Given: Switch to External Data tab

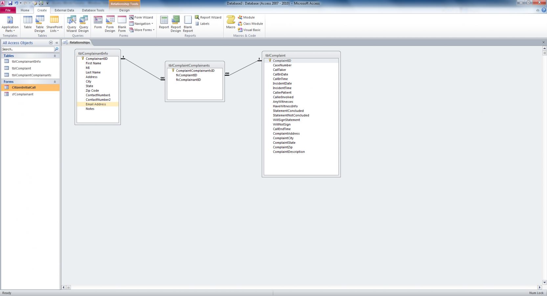Looking at the screenshot, I should 64,10.
